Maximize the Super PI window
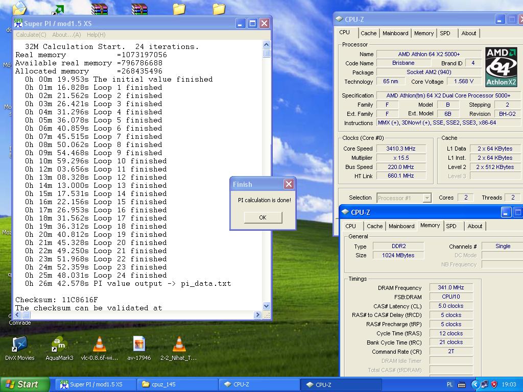The width and height of the screenshot is (523, 392). coord(252,23)
